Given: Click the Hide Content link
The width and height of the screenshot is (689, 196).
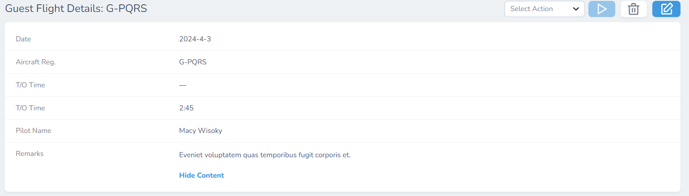Looking at the screenshot, I should pos(201,175).
